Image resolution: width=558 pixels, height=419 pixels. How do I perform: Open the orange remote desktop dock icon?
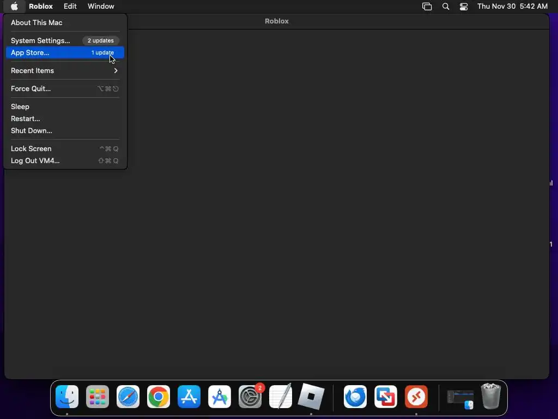pos(416,397)
